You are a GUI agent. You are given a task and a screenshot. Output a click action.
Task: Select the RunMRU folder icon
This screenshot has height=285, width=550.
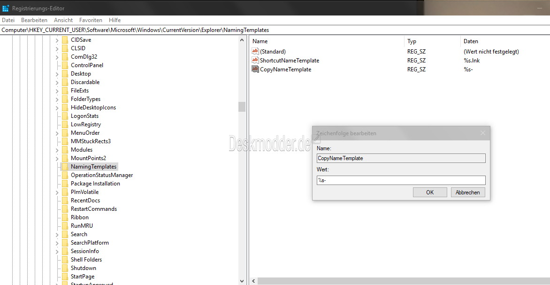pos(65,226)
